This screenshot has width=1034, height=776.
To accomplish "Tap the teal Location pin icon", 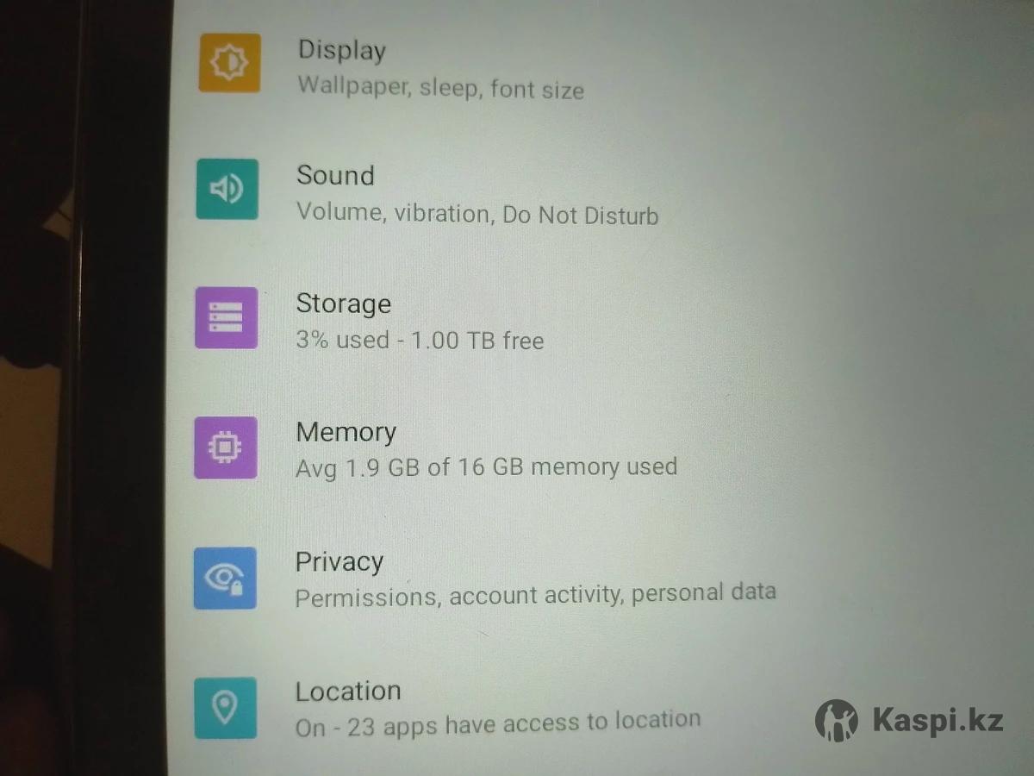I will pyautogui.click(x=225, y=708).
